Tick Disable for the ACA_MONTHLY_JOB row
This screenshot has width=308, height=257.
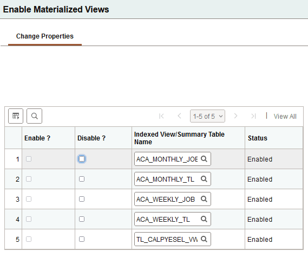pos(82,159)
